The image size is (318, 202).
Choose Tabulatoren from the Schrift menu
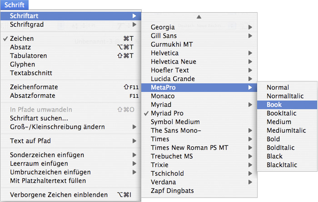pyautogui.click(x=71, y=56)
